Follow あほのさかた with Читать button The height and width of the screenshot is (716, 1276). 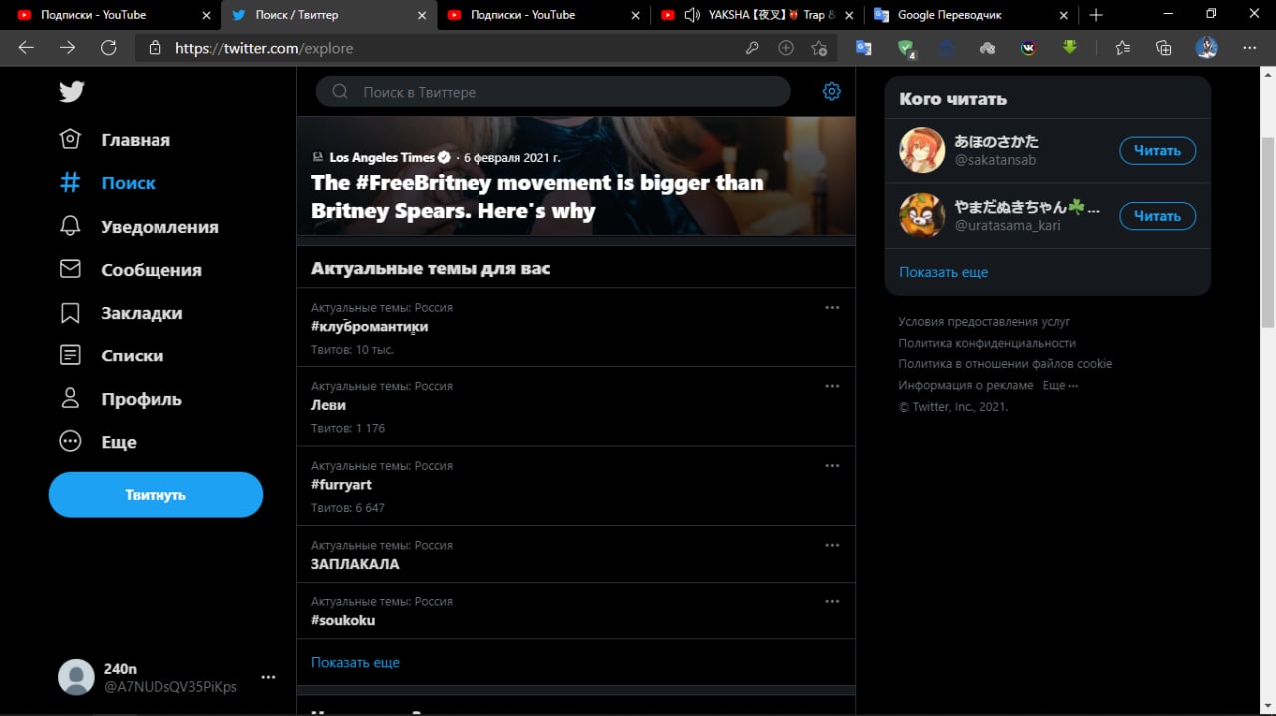click(x=1157, y=151)
